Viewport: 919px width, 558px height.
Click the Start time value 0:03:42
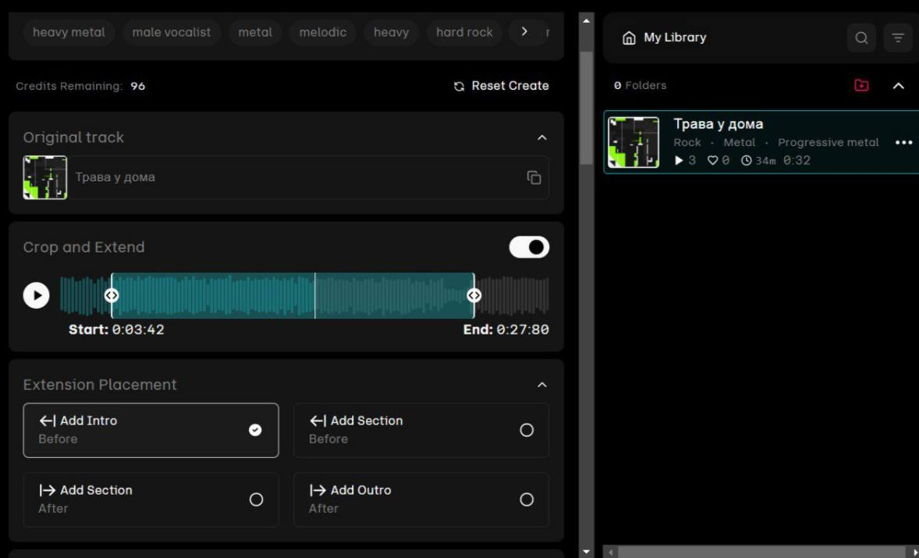coord(138,330)
